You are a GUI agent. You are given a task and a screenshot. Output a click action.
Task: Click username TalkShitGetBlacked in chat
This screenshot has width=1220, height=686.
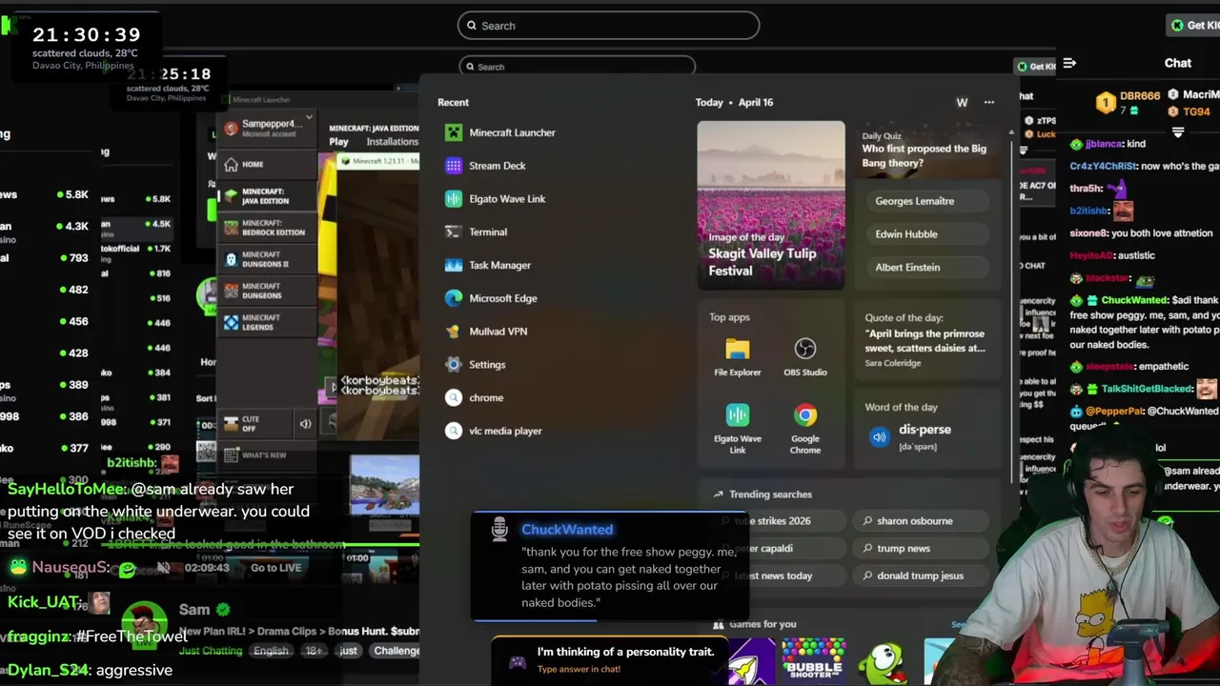[1147, 389]
